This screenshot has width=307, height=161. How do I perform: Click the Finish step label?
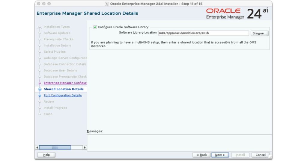pyautogui.click(x=48, y=114)
